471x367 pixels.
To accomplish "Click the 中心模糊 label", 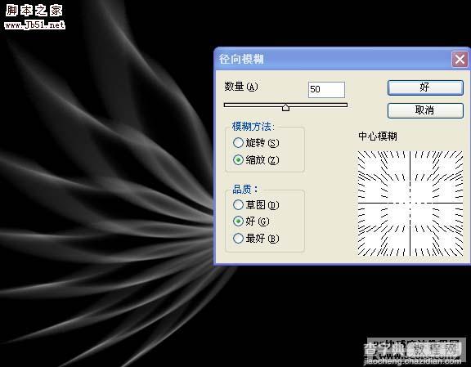I will pyautogui.click(x=378, y=137).
